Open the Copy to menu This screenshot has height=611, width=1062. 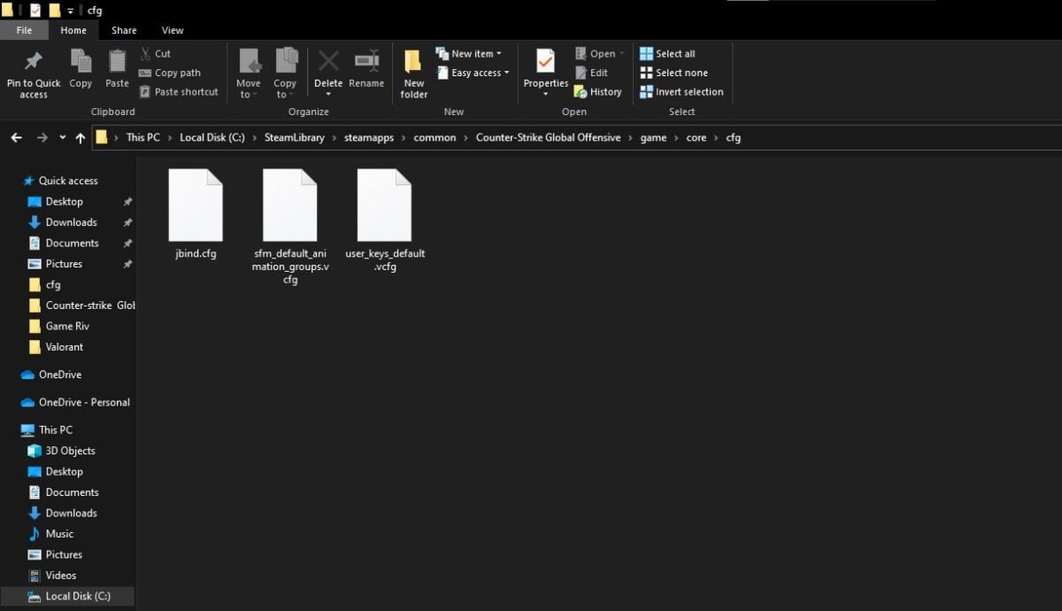[285, 73]
